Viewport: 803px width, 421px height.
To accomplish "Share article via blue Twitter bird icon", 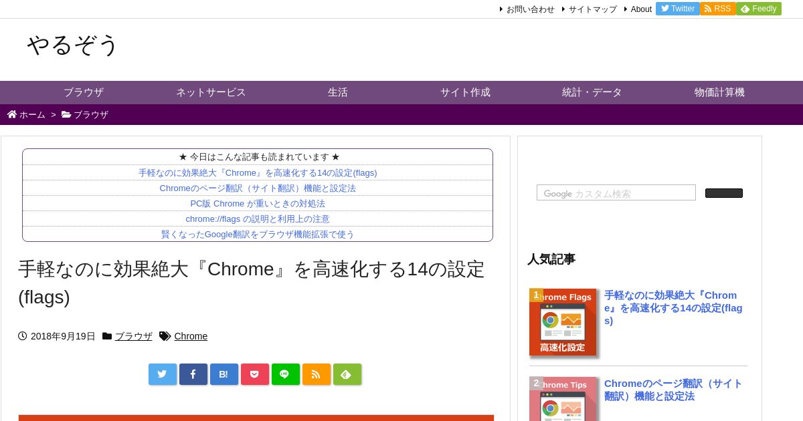I will click(x=163, y=374).
